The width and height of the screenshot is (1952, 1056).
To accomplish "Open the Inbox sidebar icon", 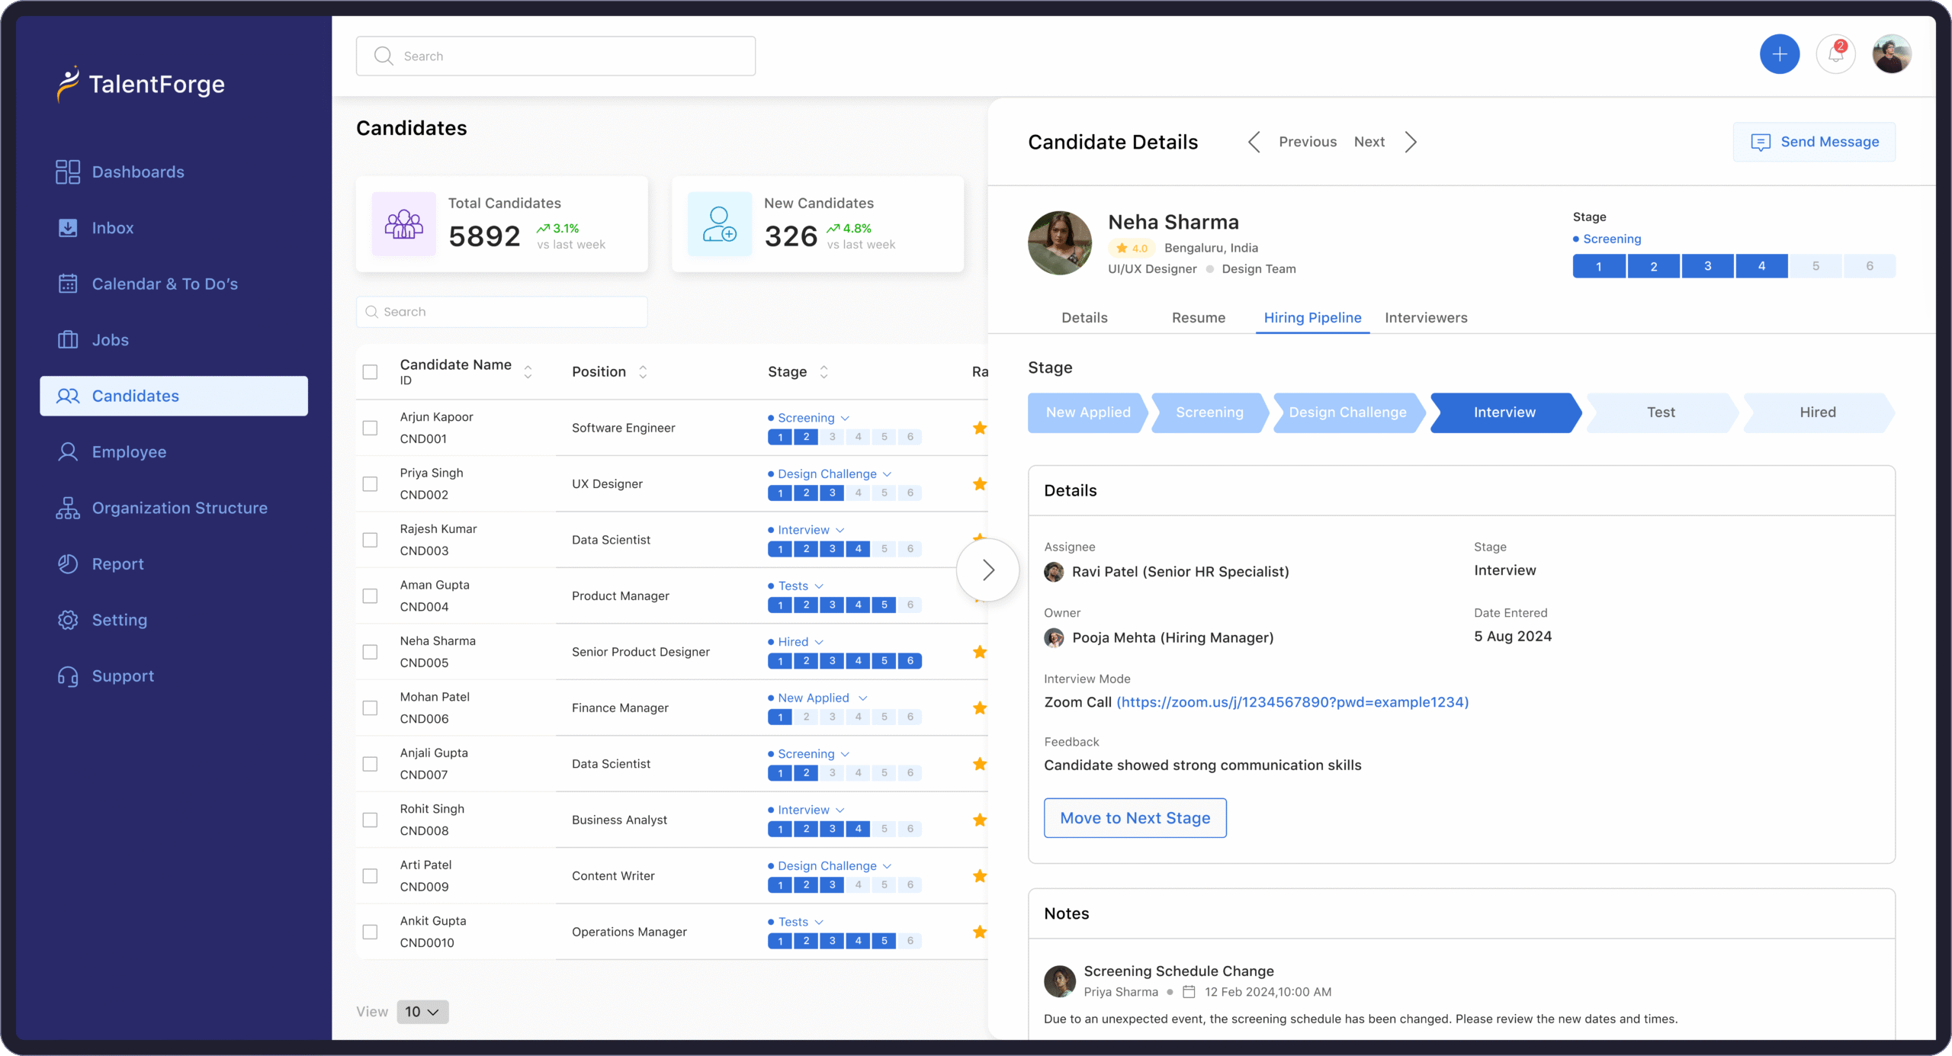I will (x=68, y=227).
